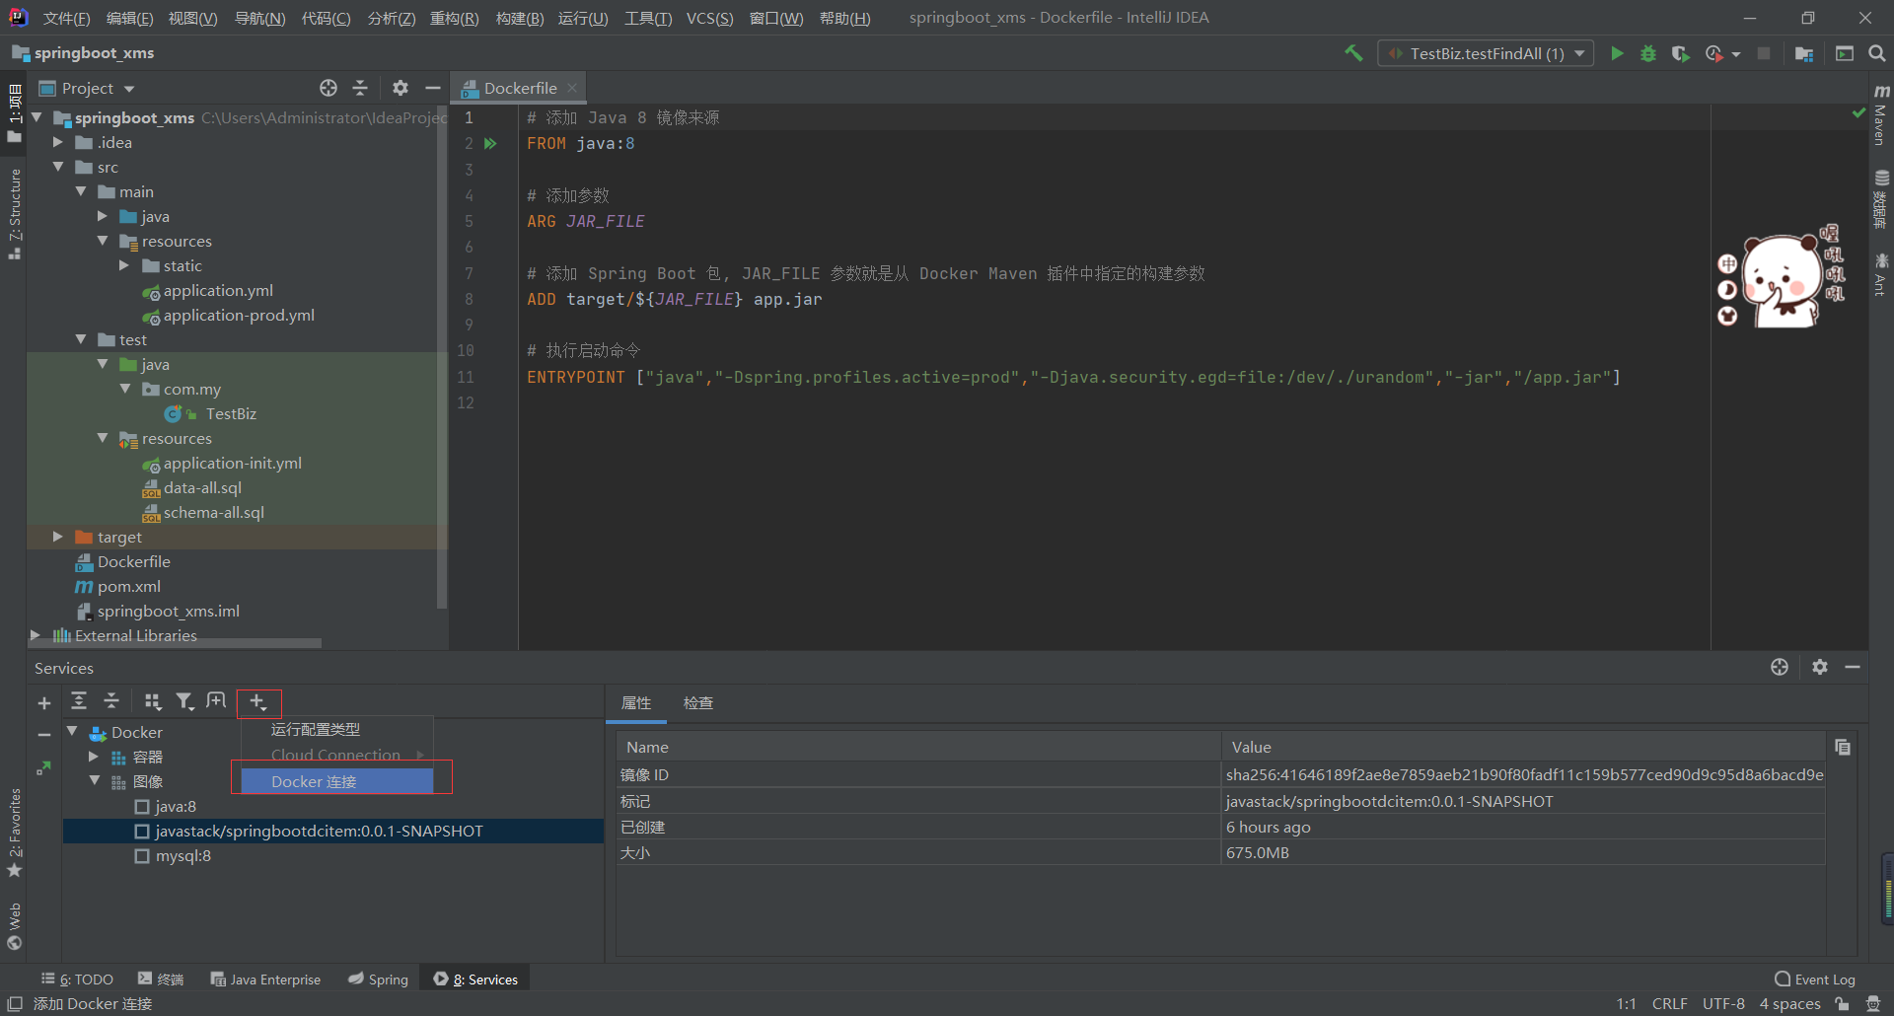Expand all services in Services toolbar
Viewport: 1894px width, 1016px height.
click(79, 701)
